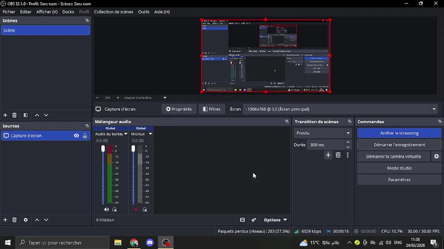The height and width of the screenshot is (249, 444).
Task: Toggle Mode studio
Action: point(399,168)
